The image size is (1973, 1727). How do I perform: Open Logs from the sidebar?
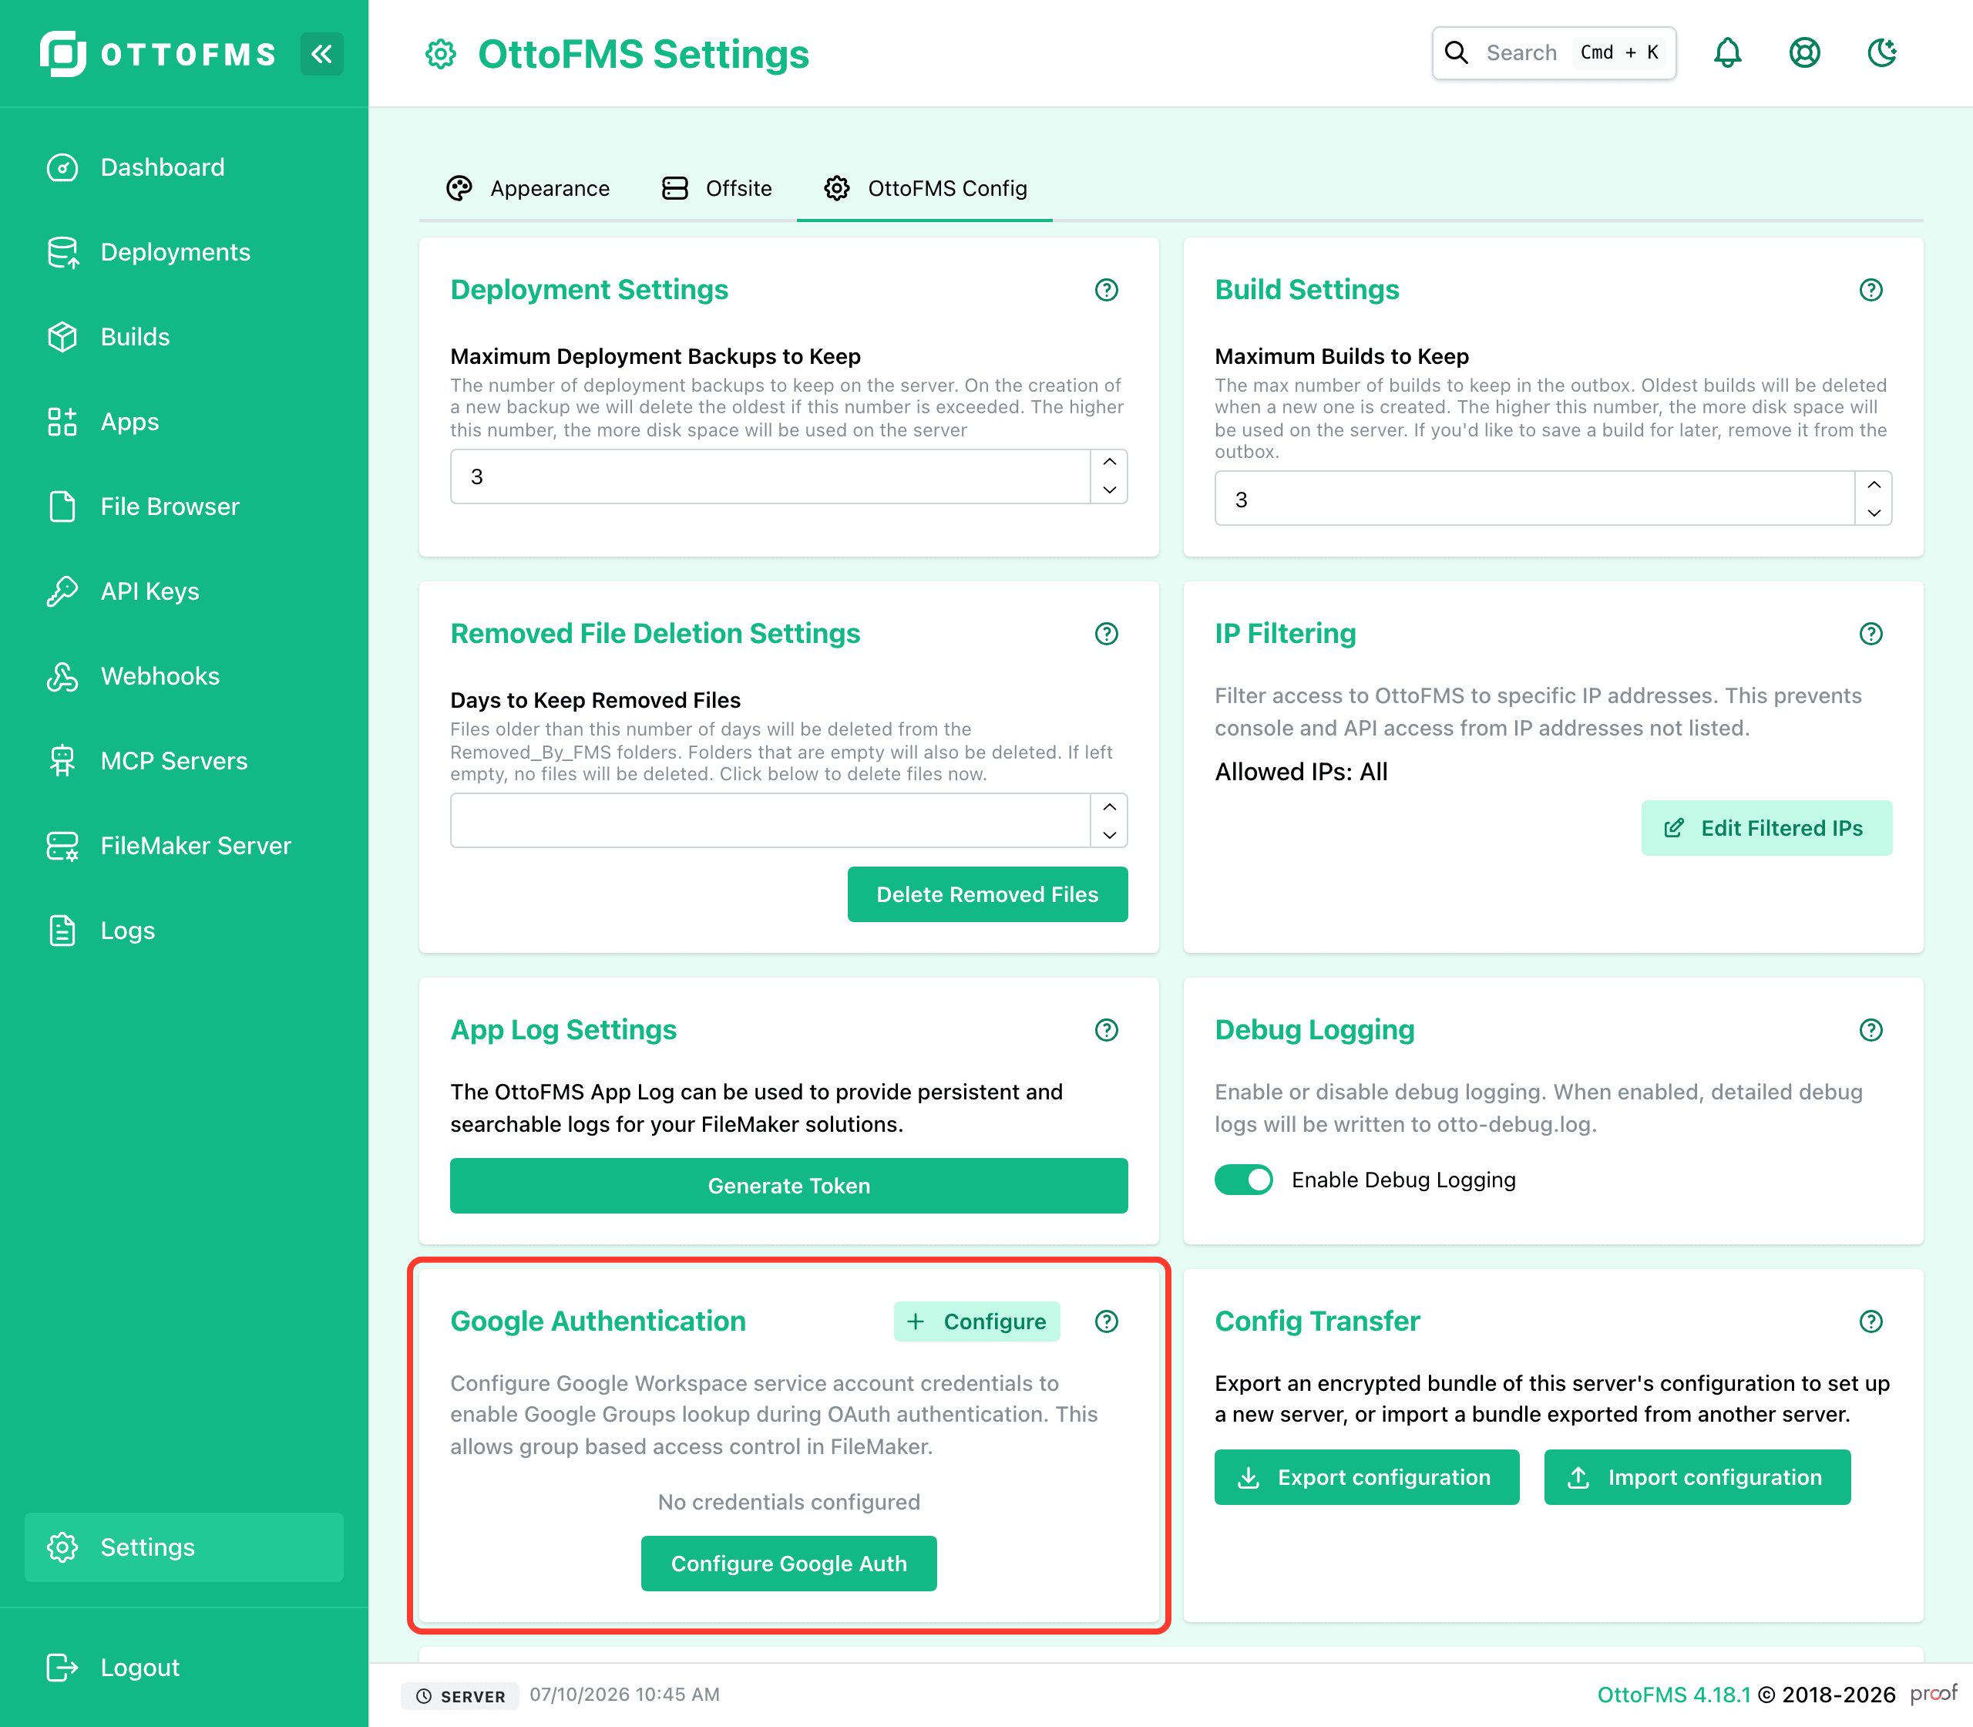183,931
